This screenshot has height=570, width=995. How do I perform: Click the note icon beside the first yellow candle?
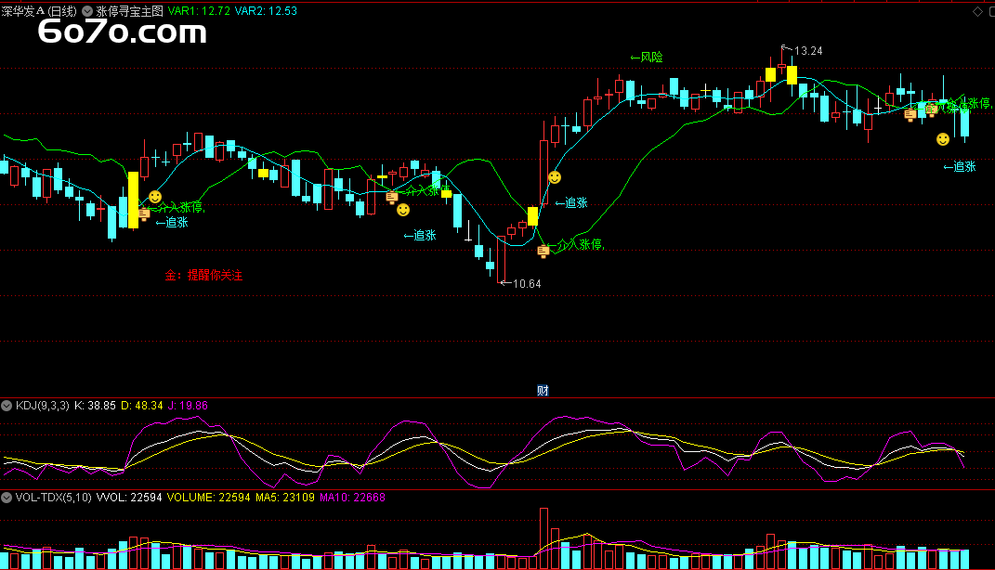pos(144,214)
